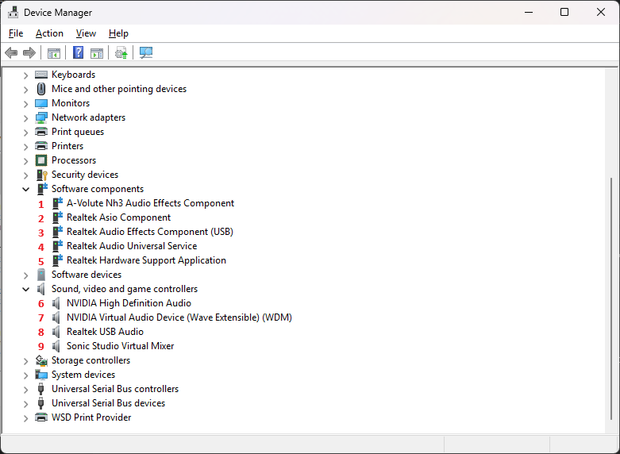Click the Back arrow in the toolbar
Viewport: 620px width, 454px height.
pyautogui.click(x=11, y=52)
